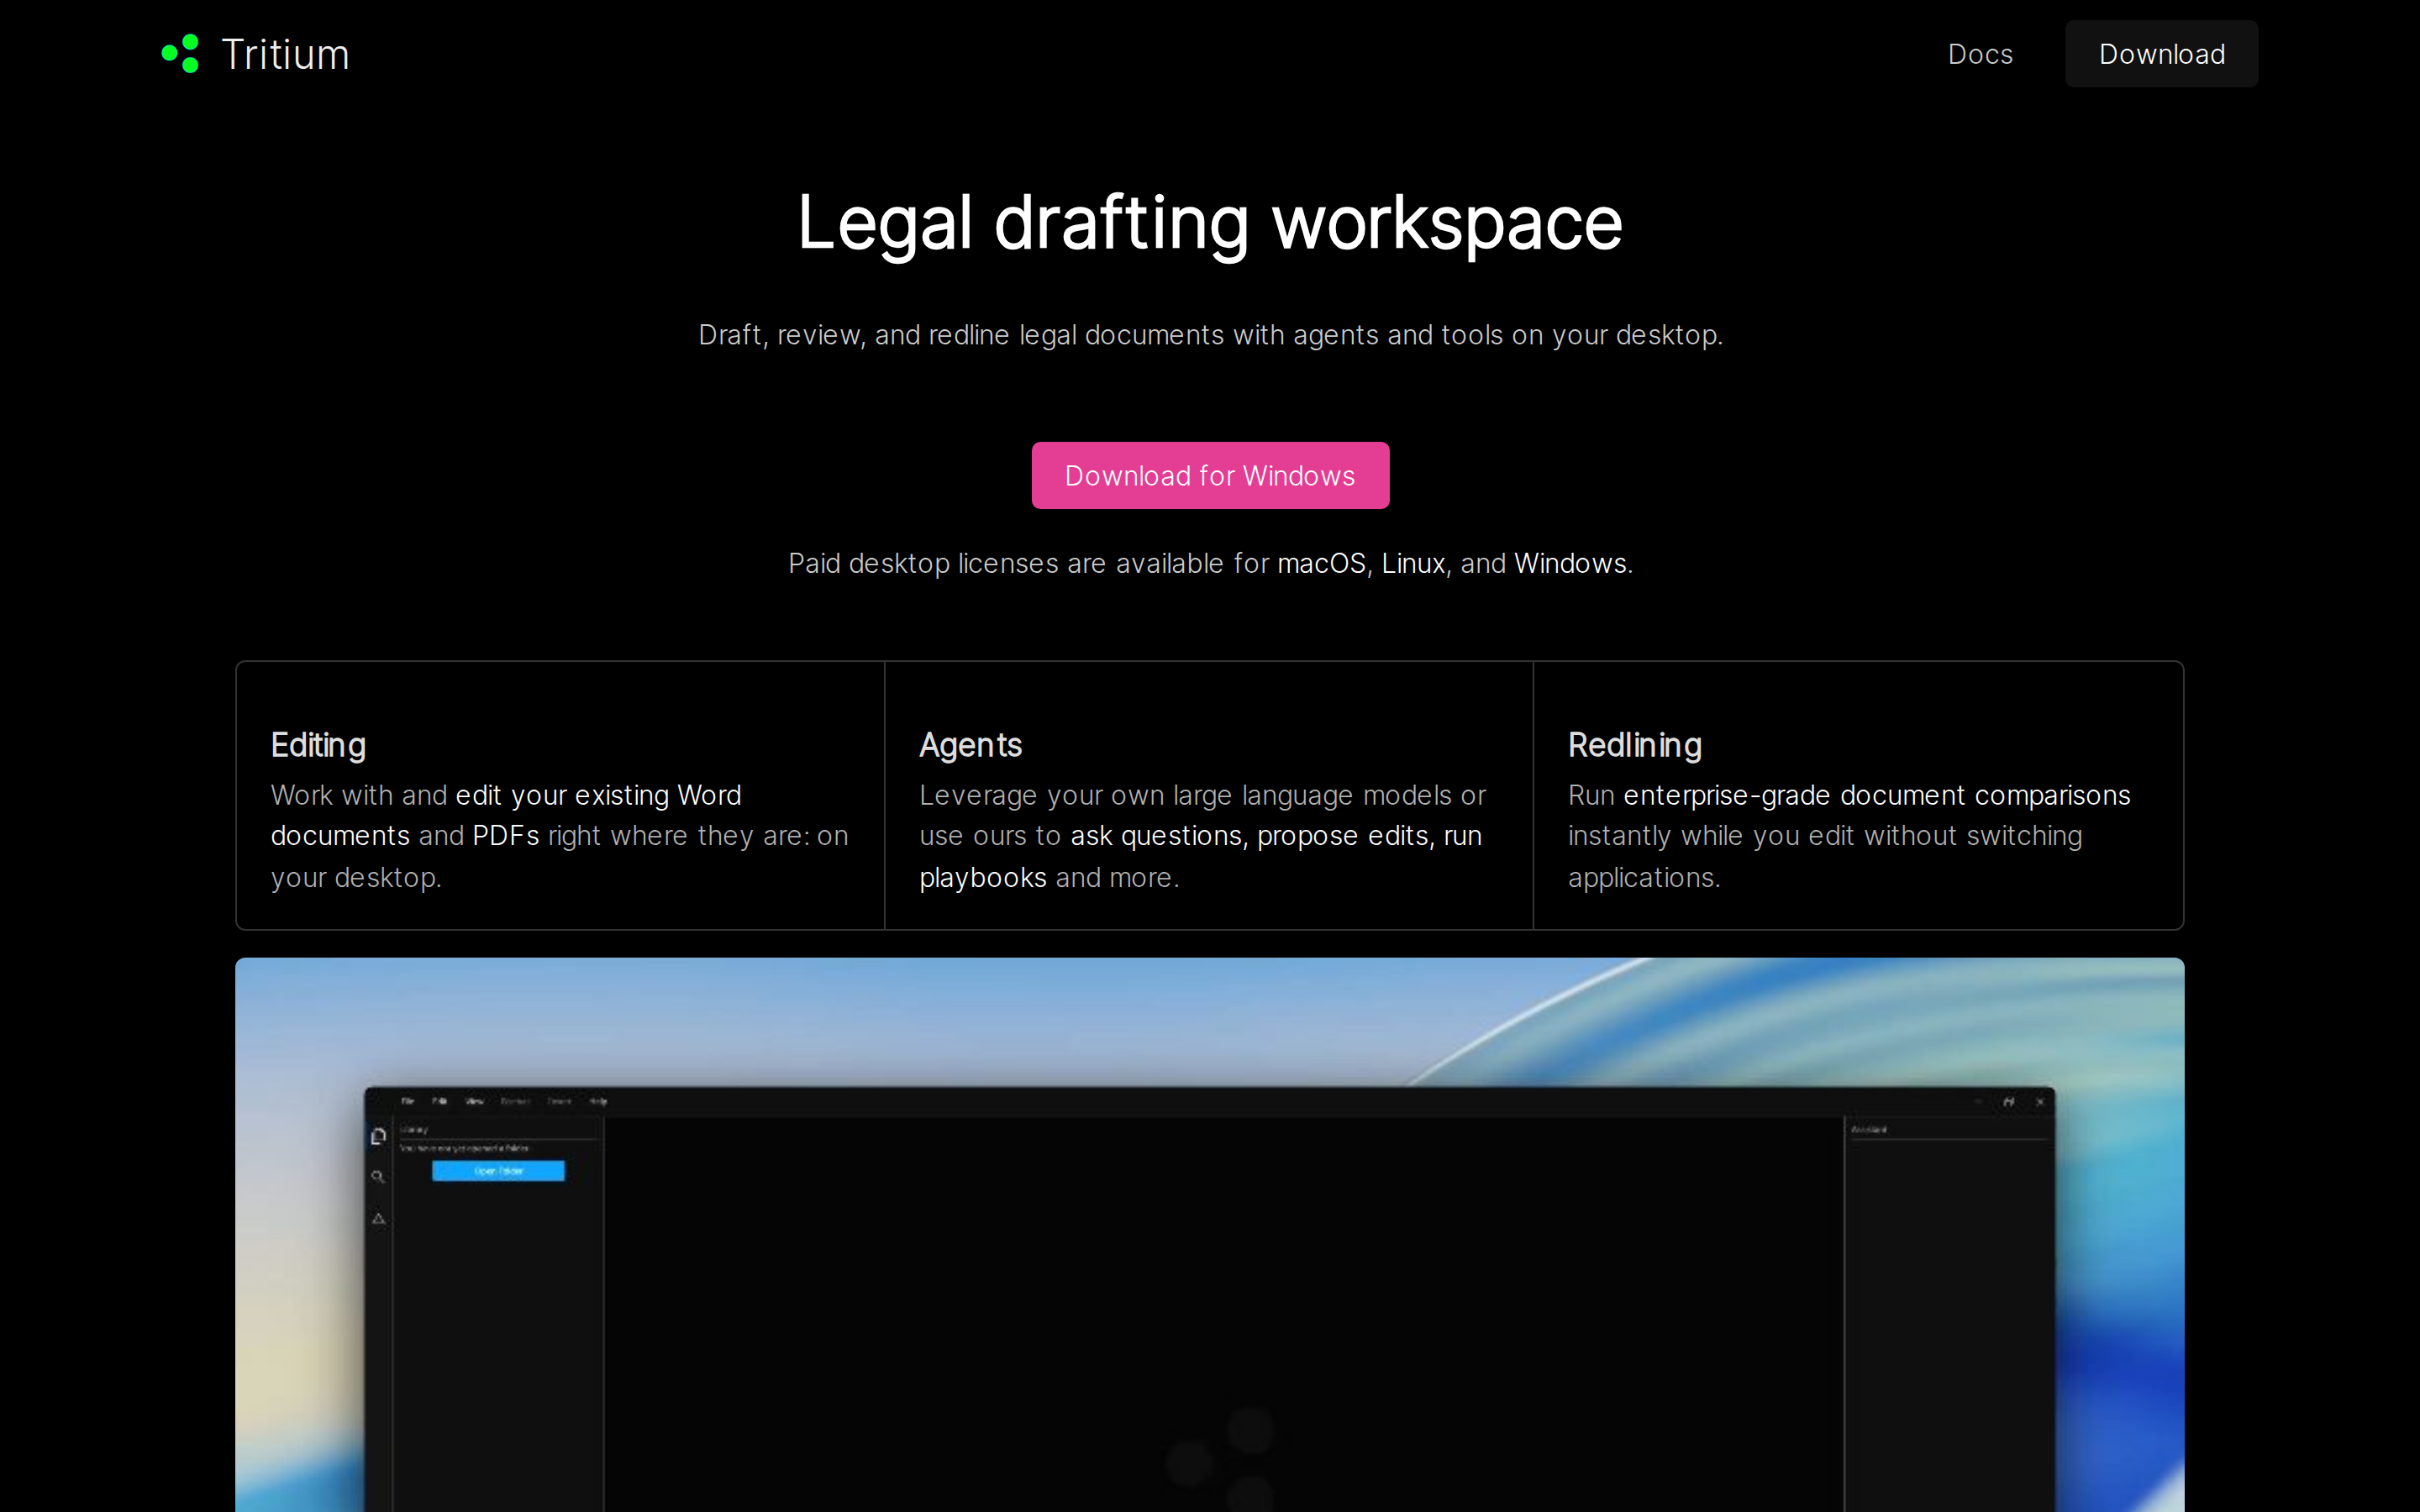Click the warning triangle icon in app sidebar
The width and height of the screenshot is (2420, 1512).
click(x=378, y=1218)
